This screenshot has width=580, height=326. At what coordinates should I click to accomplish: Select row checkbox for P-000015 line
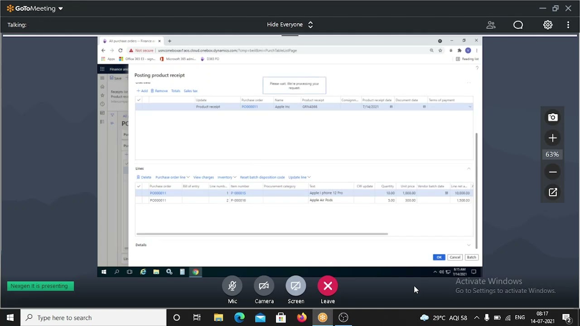(139, 193)
